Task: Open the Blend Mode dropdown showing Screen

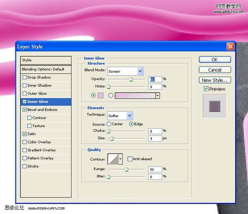Action: click(125, 71)
